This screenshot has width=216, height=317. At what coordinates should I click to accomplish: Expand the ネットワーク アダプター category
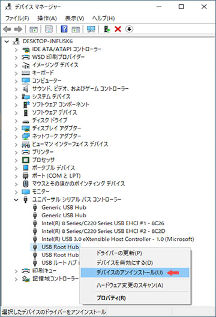pos(16,137)
